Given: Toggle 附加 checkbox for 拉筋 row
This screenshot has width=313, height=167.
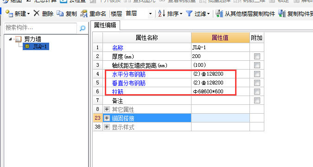Looking at the screenshot, I should coord(257,91).
